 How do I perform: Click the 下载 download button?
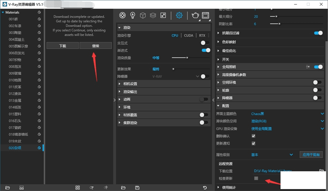(63, 46)
